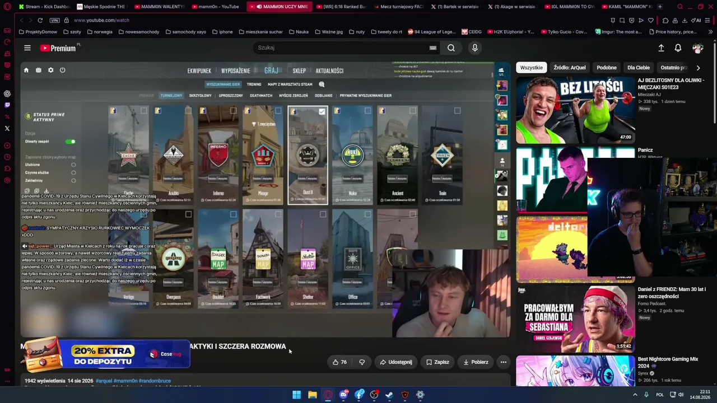Reload the page in browser toolbar
This screenshot has width=717, height=403.
40,20
